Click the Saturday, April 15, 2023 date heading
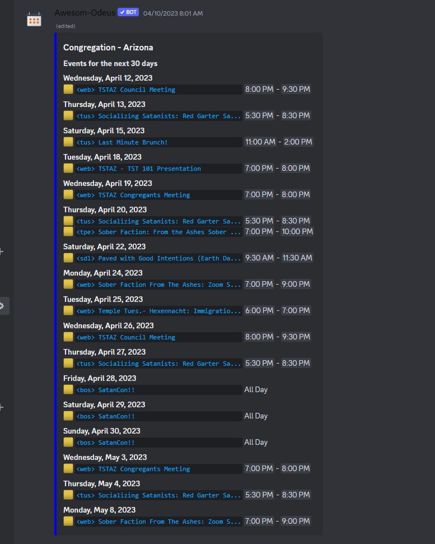 pos(104,131)
